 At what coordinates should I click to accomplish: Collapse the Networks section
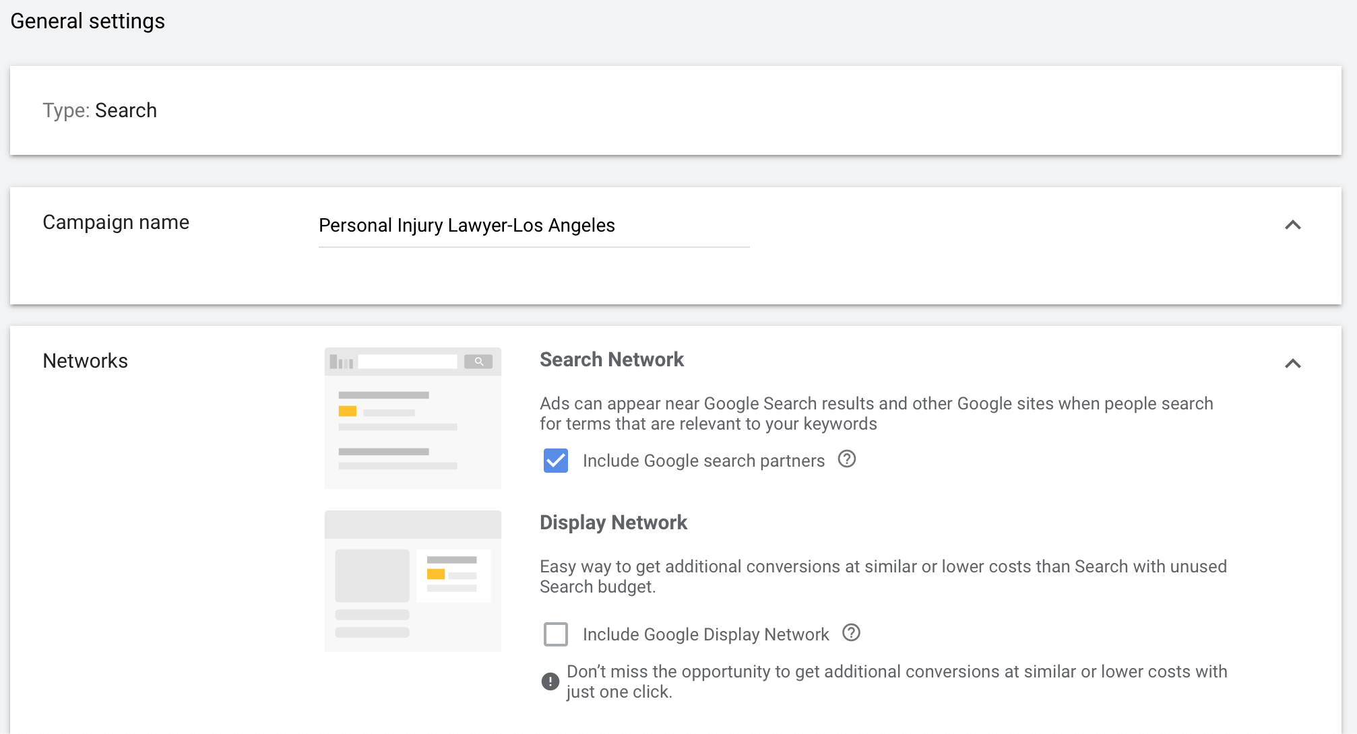point(1293,364)
